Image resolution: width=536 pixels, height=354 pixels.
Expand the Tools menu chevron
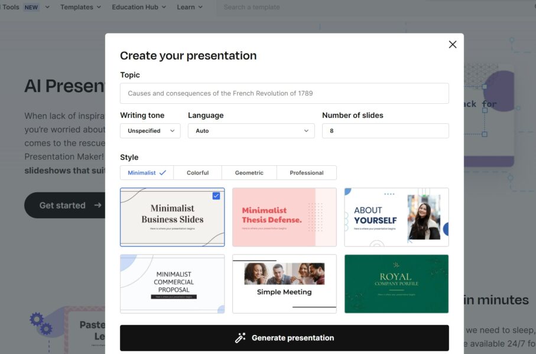click(47, 7)
